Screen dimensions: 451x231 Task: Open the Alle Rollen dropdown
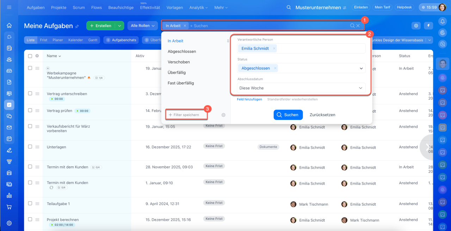tap(143, 26)
